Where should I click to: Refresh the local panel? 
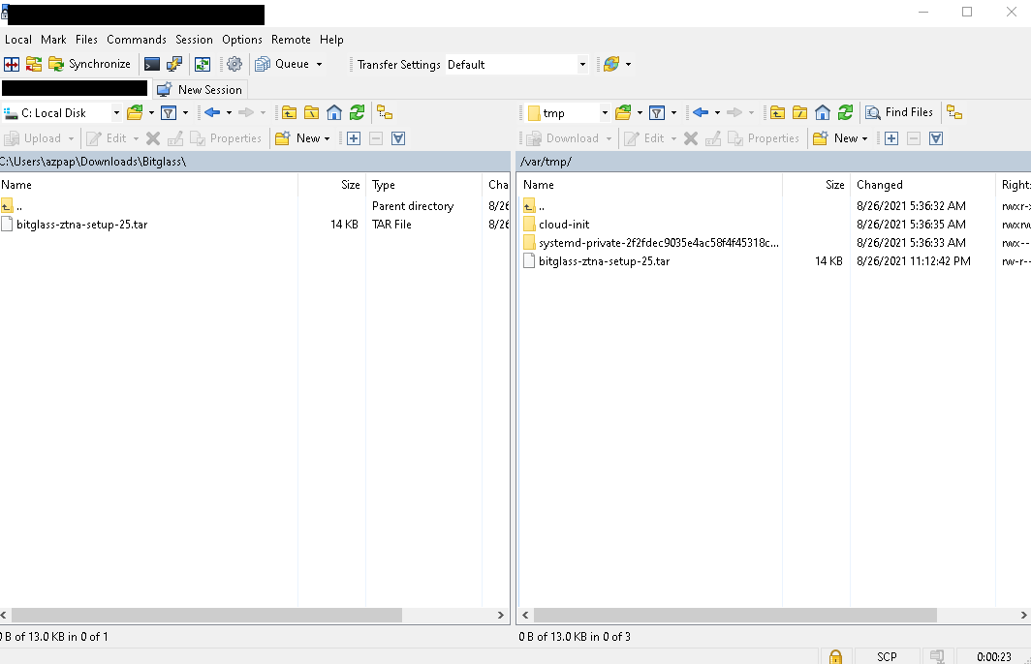(x=357, y=113)
